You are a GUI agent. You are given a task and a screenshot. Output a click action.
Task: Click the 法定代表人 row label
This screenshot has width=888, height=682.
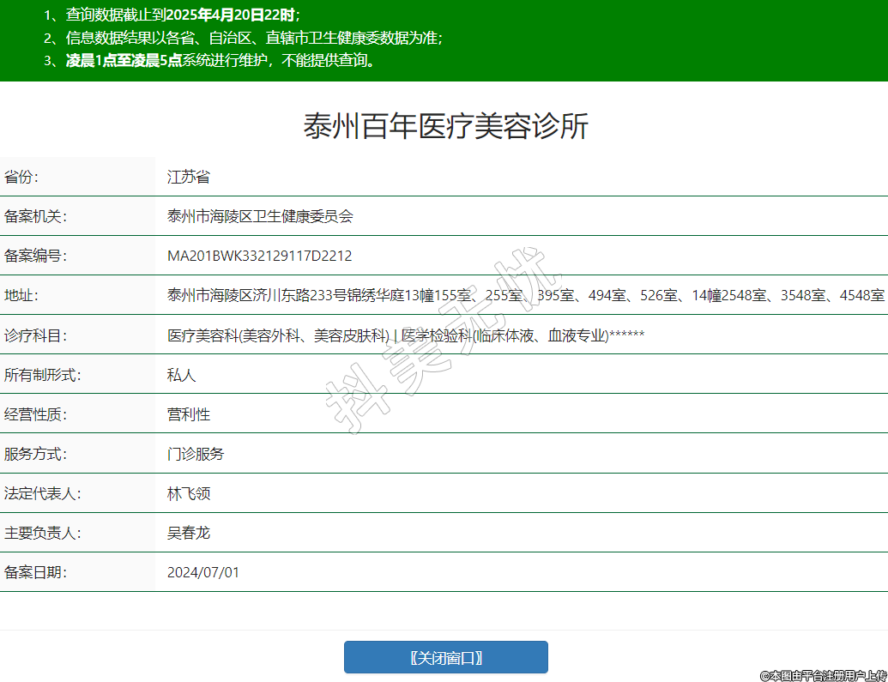point(42,493)
